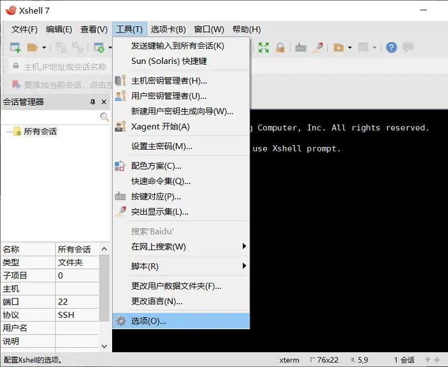Expand the open folder dropdown arrow

[44, 48]
